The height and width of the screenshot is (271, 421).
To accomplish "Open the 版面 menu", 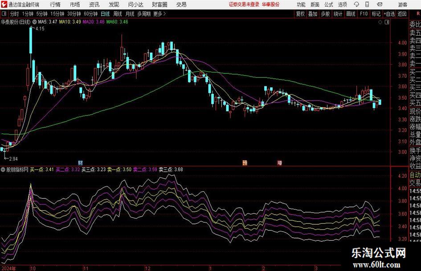I will [315, 4].
